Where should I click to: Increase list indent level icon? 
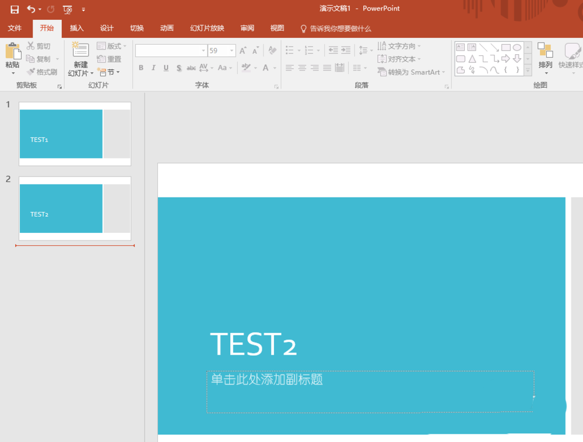tap(346, 50)
